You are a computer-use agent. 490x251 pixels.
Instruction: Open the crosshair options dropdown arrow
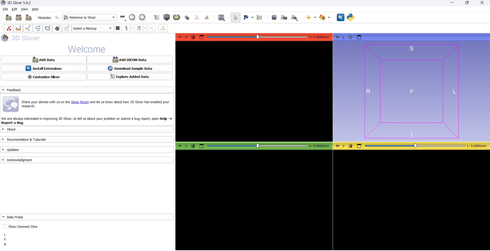click(315, 17)
